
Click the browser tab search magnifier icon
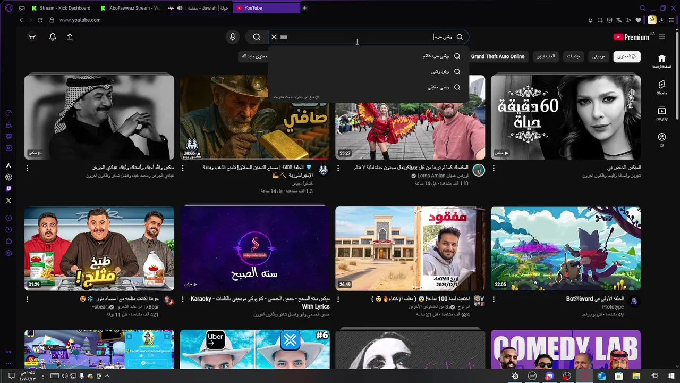tap(642, 8)
